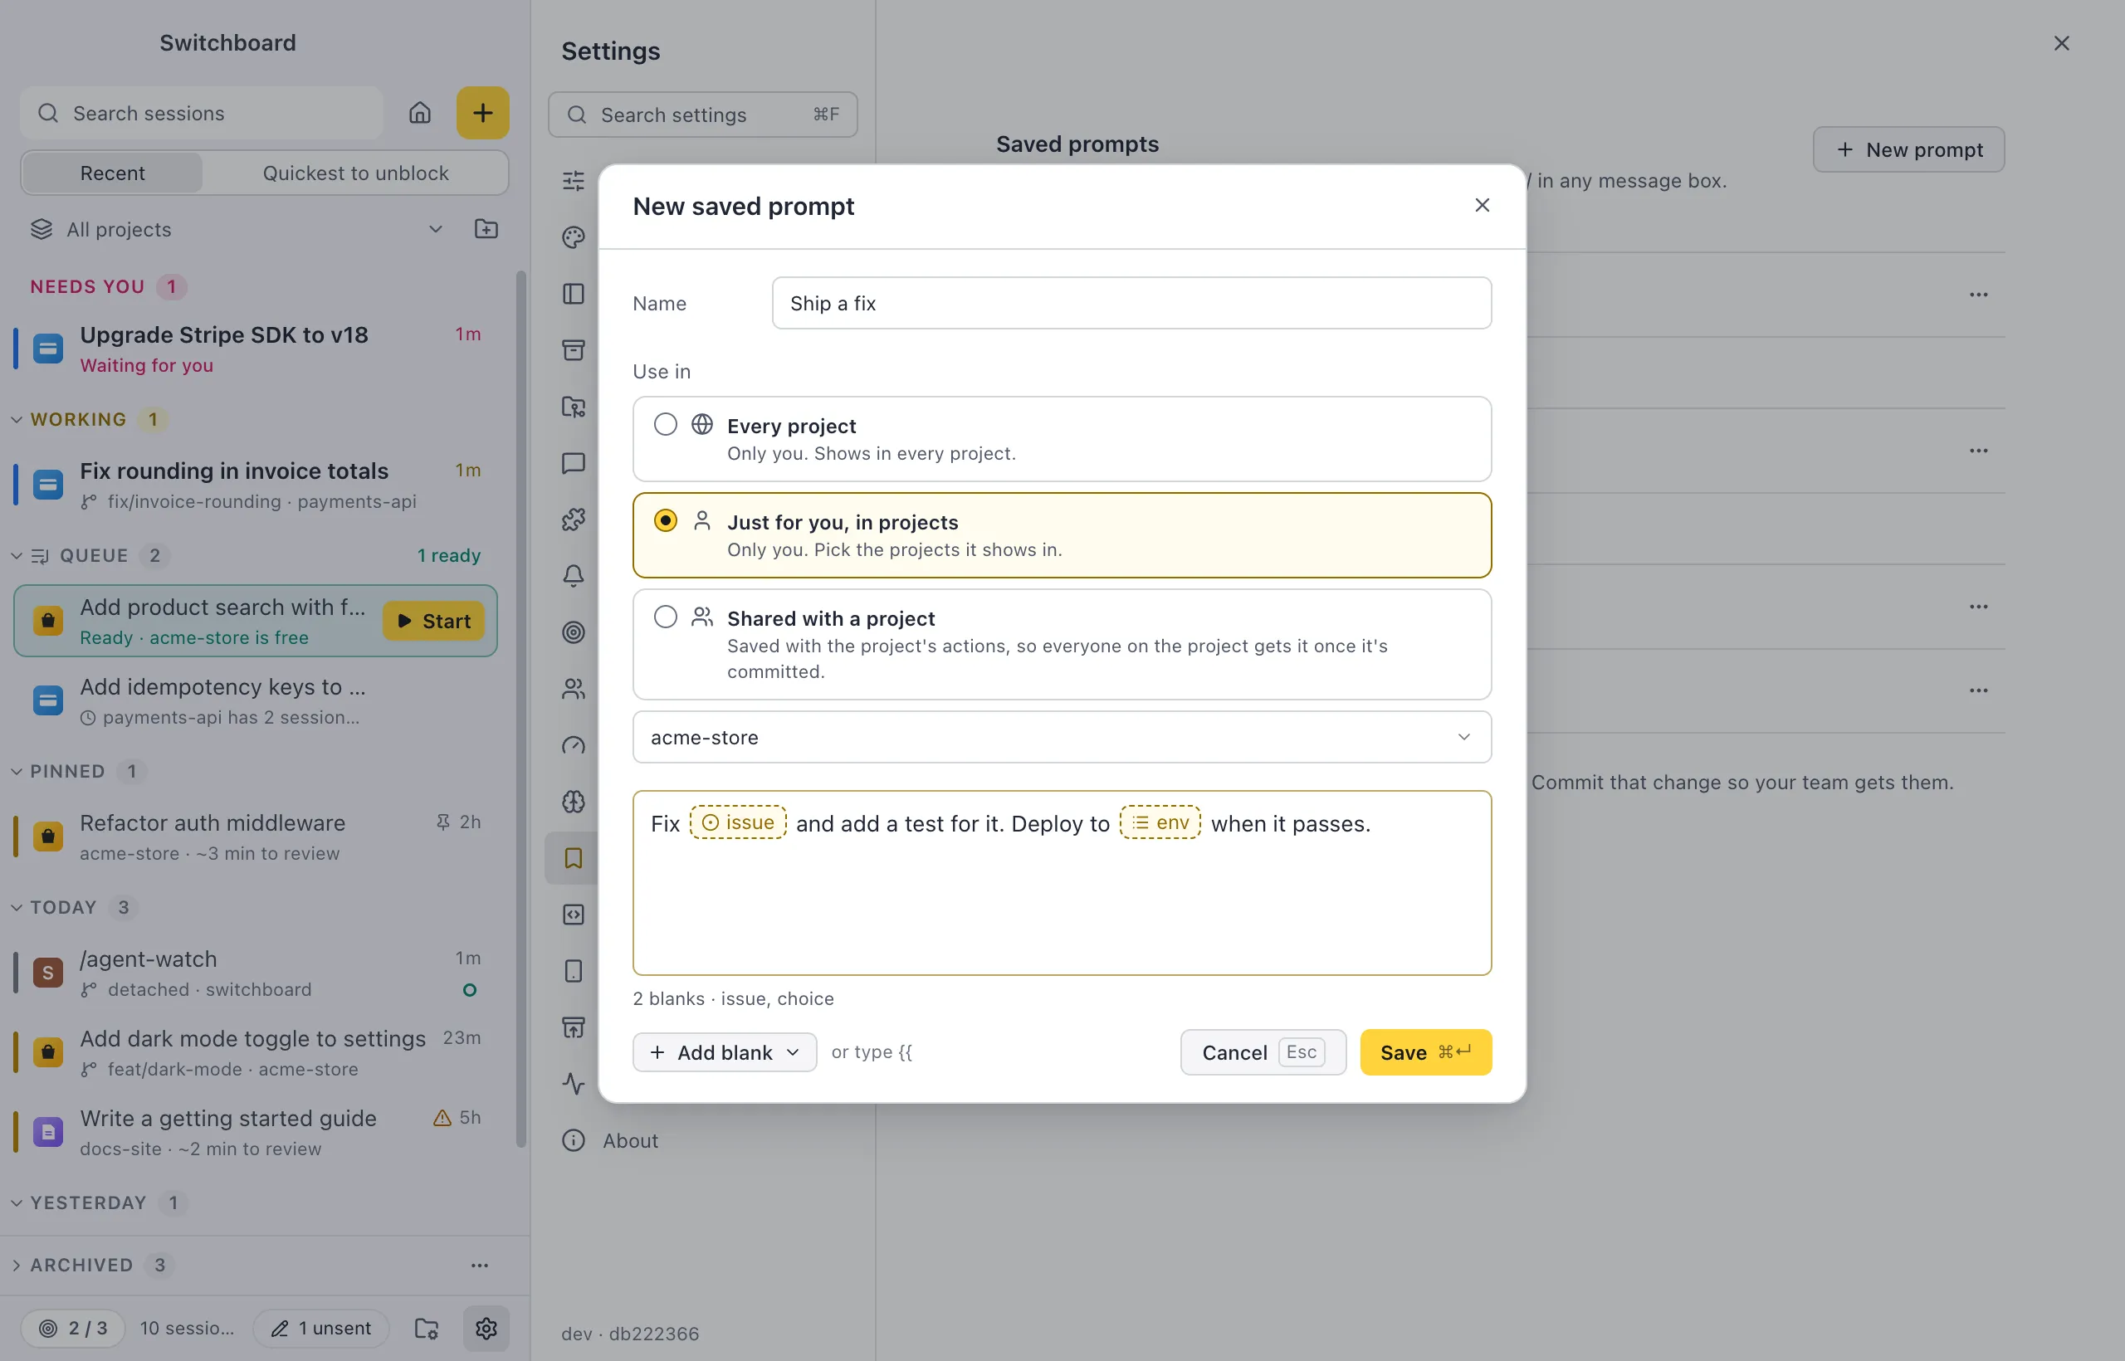This screenshot has height=1361, width=2125.
Task: Switch to the Recent tab
Action: pyautogui.click(x=112, y=173)
